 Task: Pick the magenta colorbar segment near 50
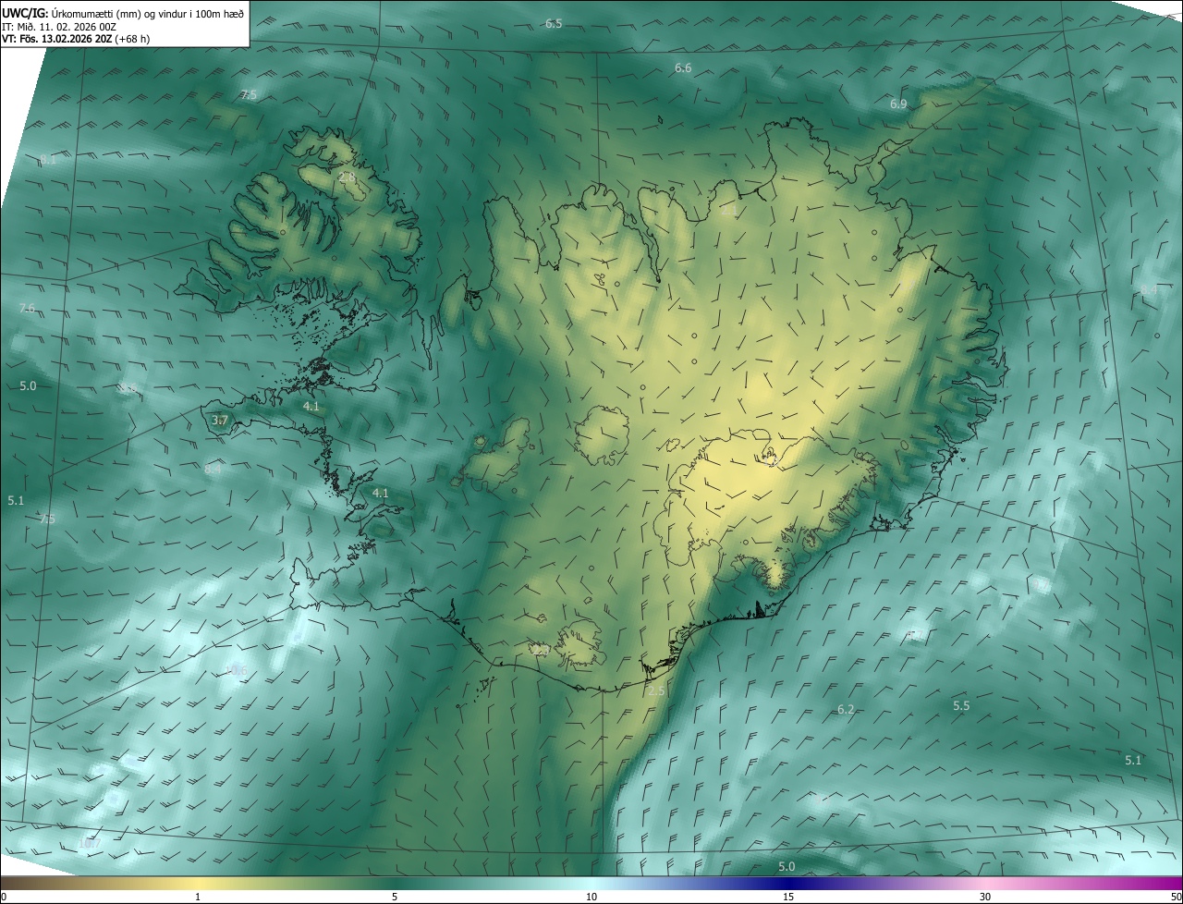pyautogui.click(x=1169, y=883)
